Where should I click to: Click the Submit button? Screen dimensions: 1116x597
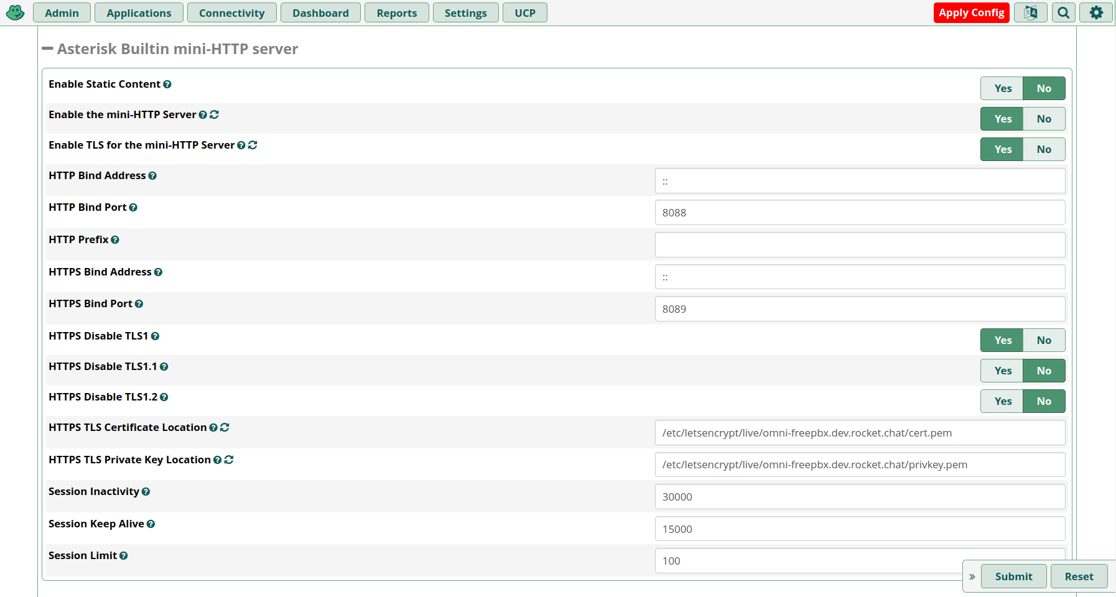(1013, 576)
